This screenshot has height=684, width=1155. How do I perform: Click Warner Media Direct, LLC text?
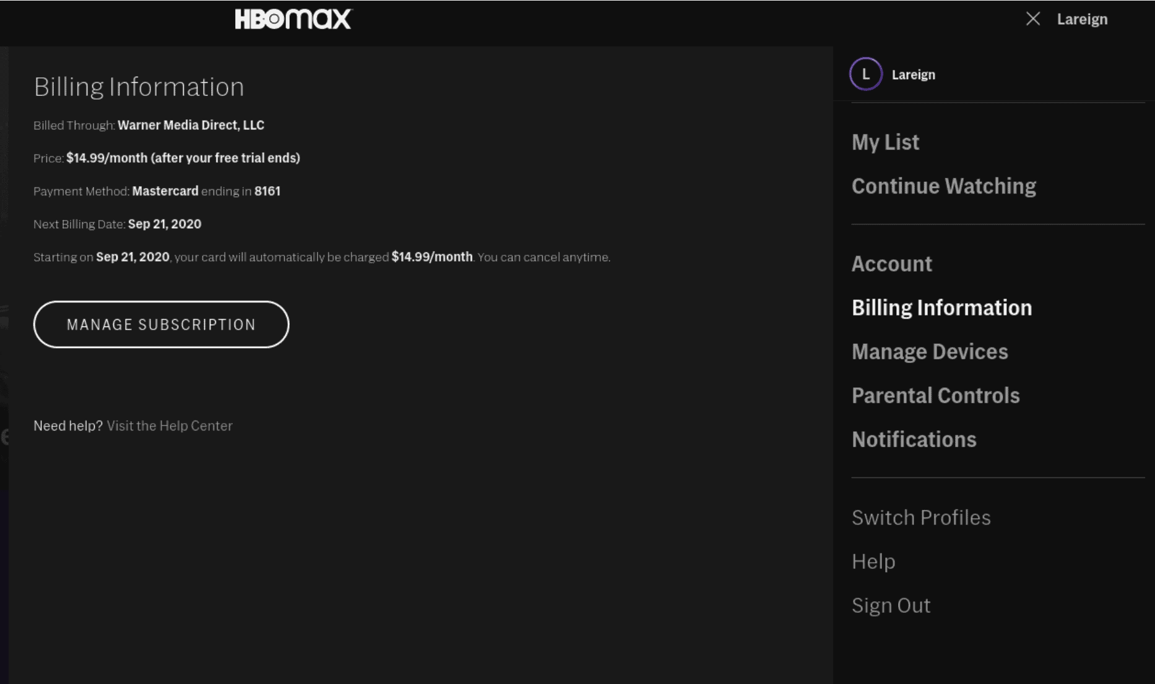coord(191,126)
